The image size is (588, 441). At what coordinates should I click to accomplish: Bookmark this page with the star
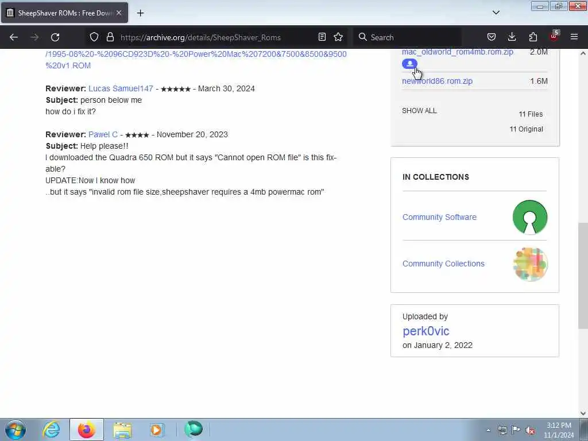click(x=338, y=37)
